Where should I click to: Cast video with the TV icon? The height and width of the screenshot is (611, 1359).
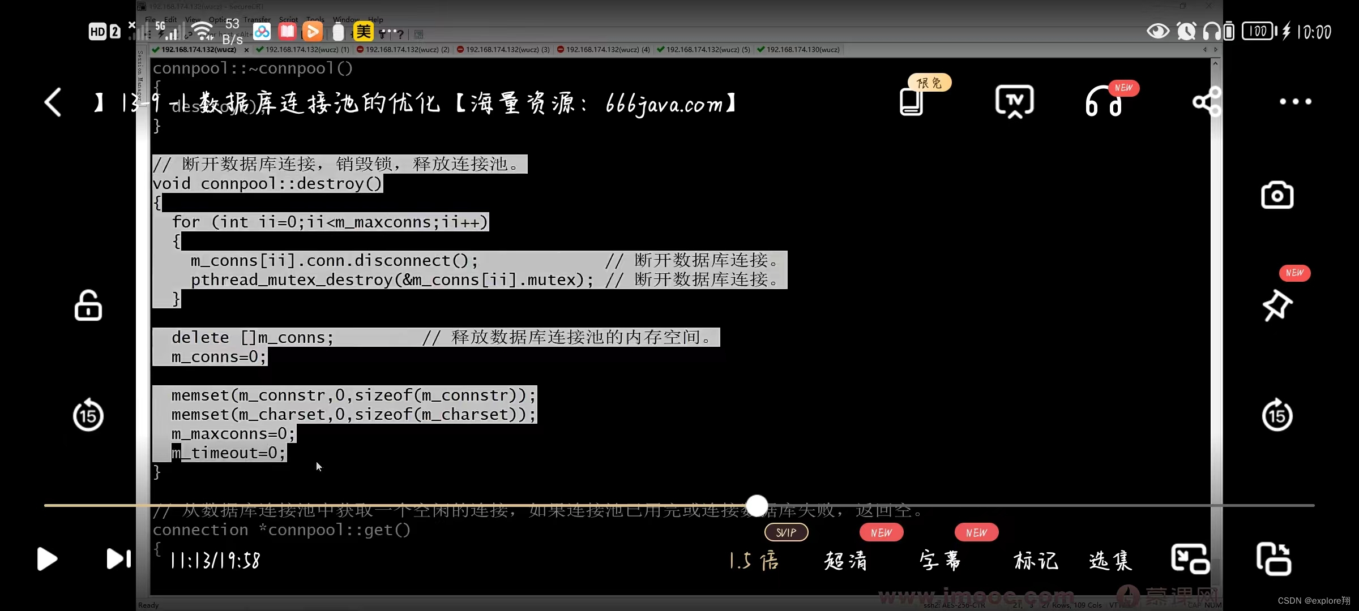[1014, 102]
